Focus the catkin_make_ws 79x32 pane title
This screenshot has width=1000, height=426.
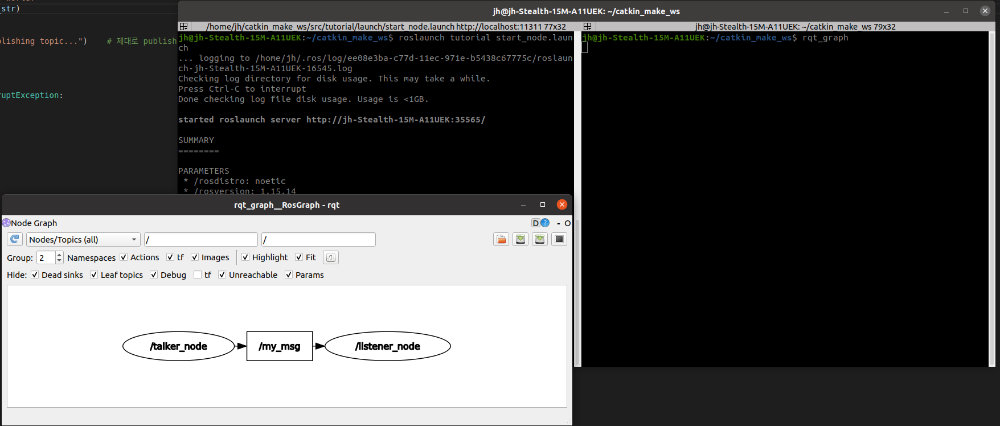795,27
